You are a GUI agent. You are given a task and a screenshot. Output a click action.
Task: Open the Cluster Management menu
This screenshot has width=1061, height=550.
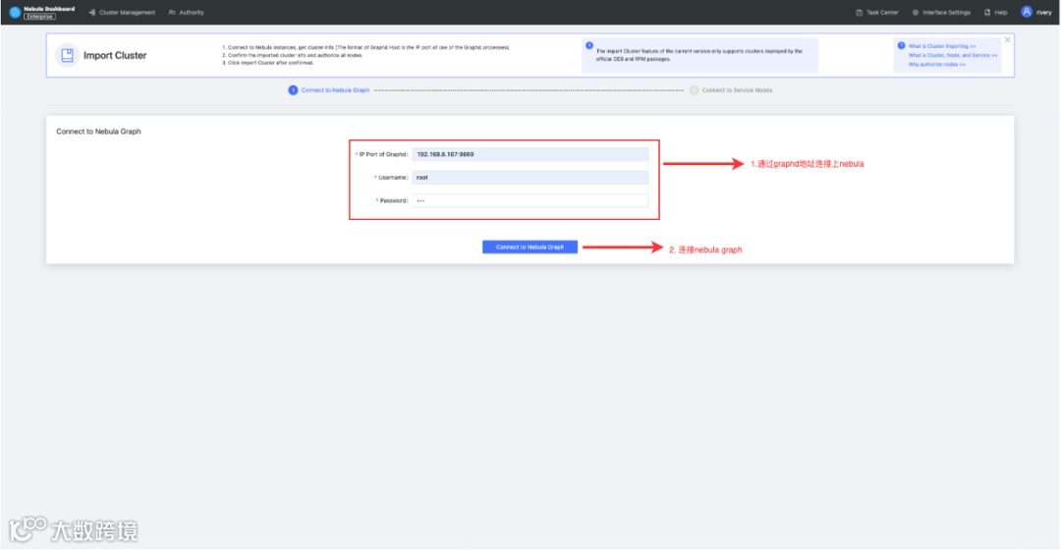122,12
